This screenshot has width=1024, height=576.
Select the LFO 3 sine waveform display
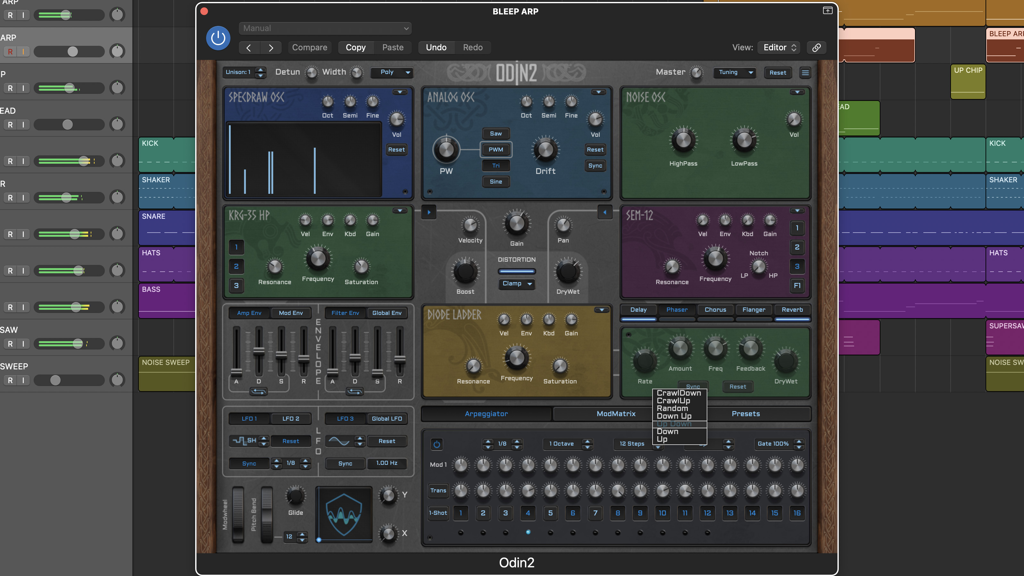[x=339, y=441]
